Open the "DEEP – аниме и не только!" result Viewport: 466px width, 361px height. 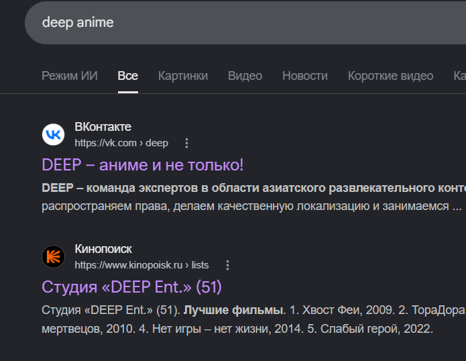pyautogui.click(x=143, y=165)
